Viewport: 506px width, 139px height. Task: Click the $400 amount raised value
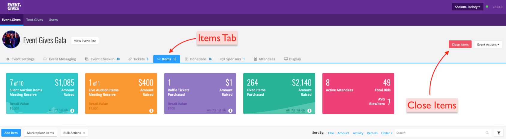tap(146, 83)
